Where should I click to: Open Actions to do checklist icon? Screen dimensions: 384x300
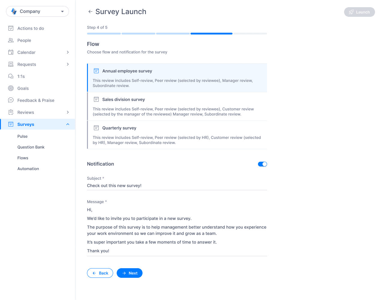tap(11, 28)
